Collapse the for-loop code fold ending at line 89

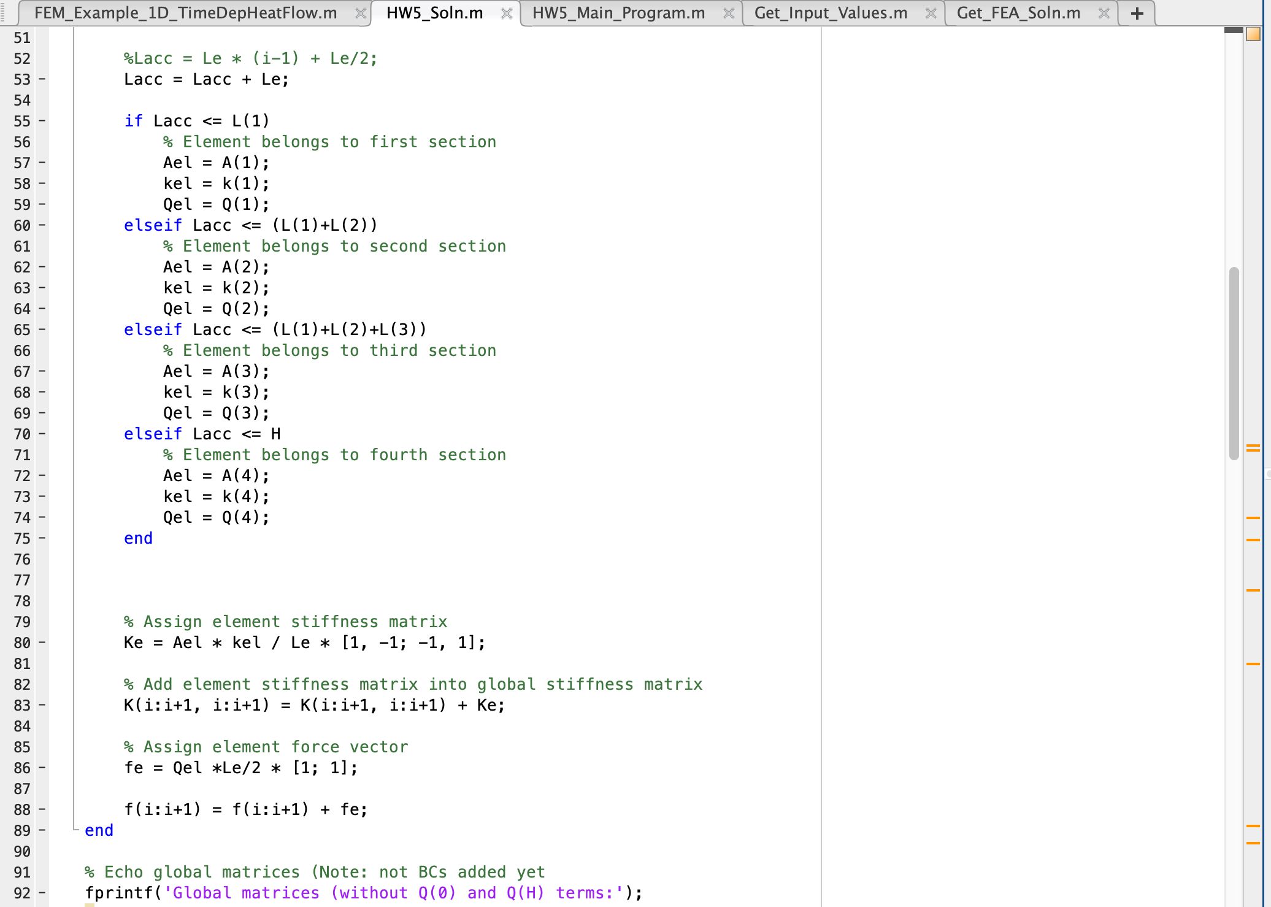(74, 830)
